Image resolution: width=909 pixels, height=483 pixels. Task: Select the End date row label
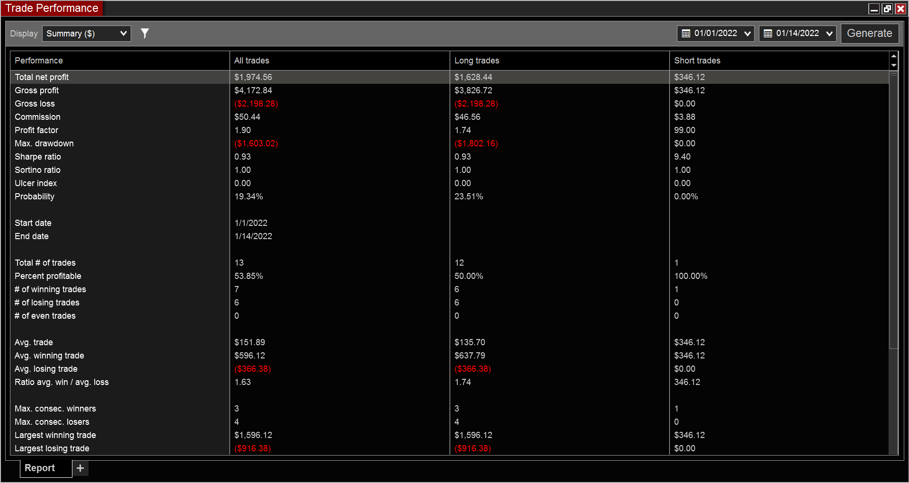[x=32, y=236]
